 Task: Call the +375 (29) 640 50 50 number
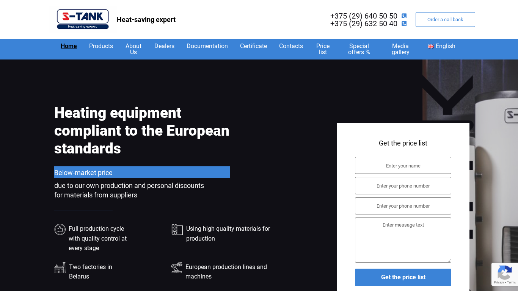click(364, 16)
